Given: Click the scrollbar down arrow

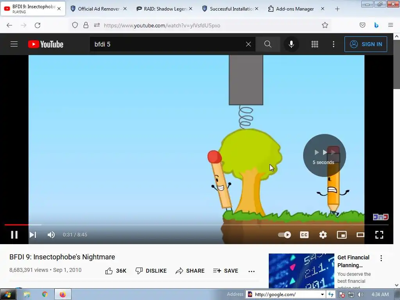Looking at the screenshot, I should [397, 285].
